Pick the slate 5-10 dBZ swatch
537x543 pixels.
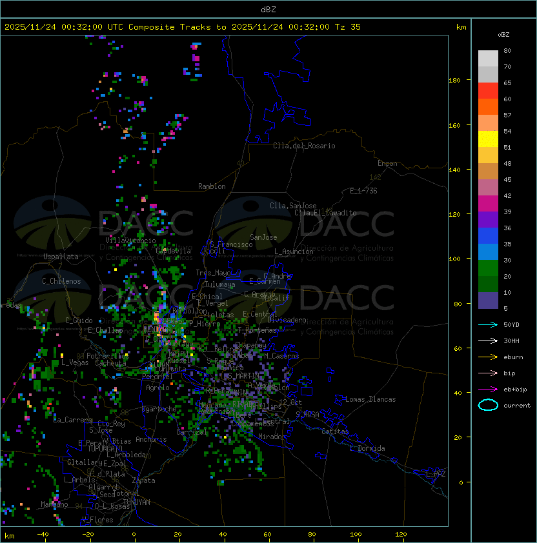pos(488,301)
